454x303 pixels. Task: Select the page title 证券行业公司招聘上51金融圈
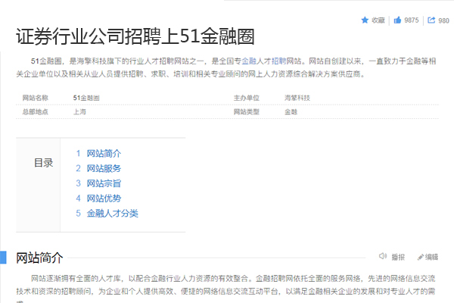135,36
